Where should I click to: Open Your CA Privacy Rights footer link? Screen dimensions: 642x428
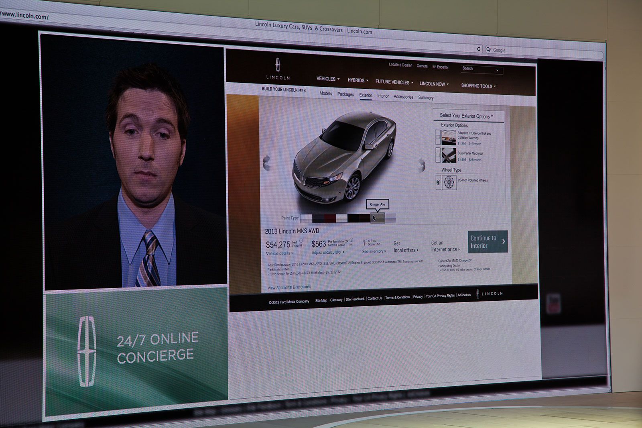coord(440,296)
